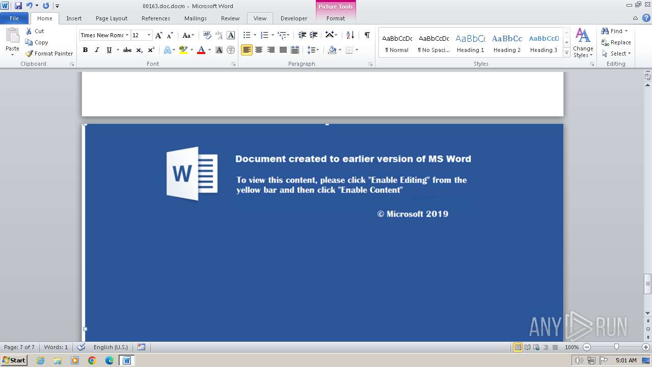The image size is (652, 367).
Task: Open Chrome from the taskbar
Action: [92, 360]
